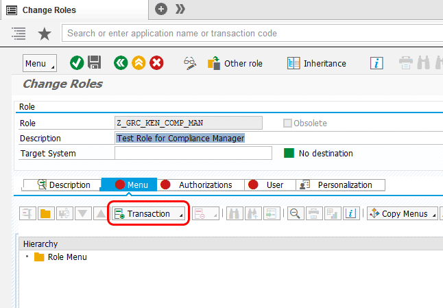Open the Other role button
This screenshot has height=308, width=443.
(x=235, y=63)
